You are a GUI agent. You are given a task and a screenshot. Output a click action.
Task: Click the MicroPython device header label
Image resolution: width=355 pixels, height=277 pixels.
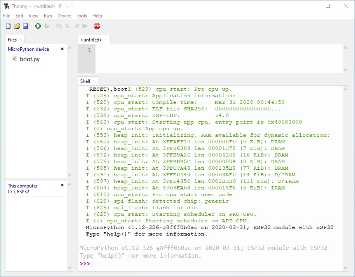click(28, 49)
